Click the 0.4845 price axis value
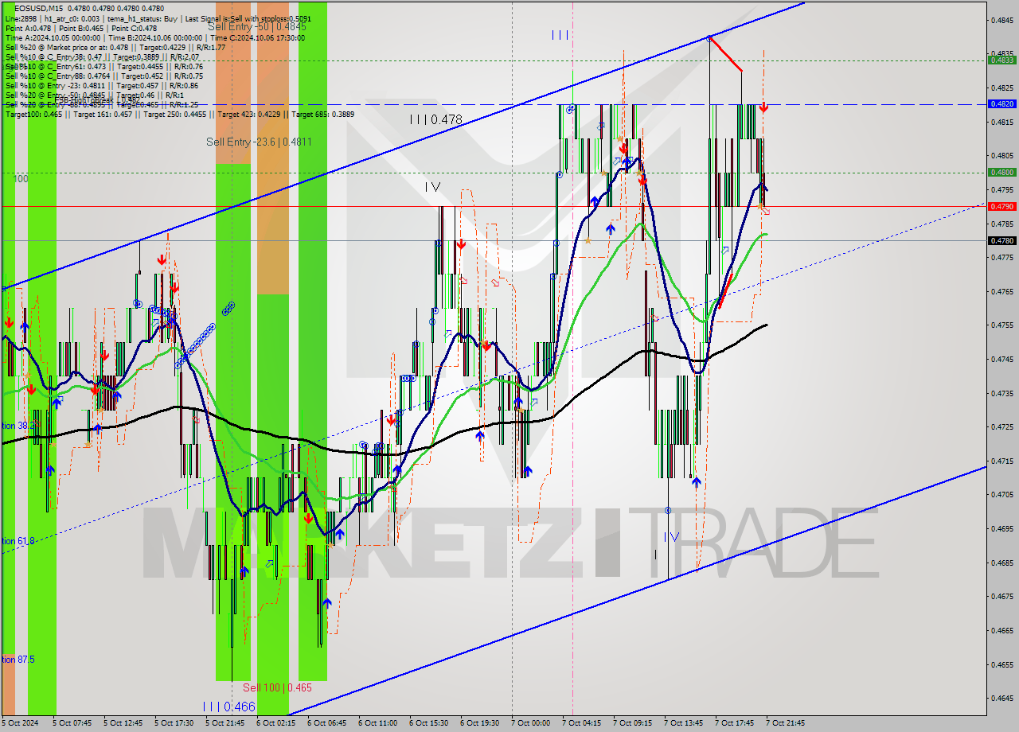The image size is (1019, 732). [1001, 21]
